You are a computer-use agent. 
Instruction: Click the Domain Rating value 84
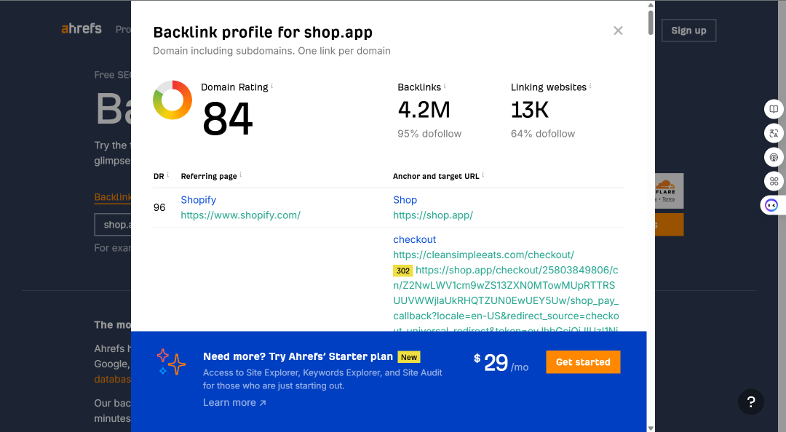point(228,119)
